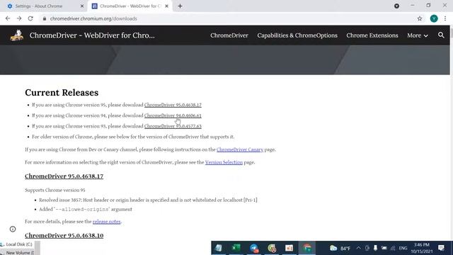Download ChromeDriver 94.0.4606.61 link
The height and width of the screenshot is (255, 453).
point(173,115)
